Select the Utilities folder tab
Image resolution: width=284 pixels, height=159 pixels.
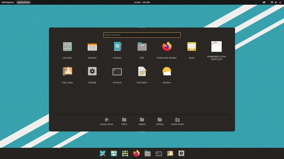click(x=160, y=121)
